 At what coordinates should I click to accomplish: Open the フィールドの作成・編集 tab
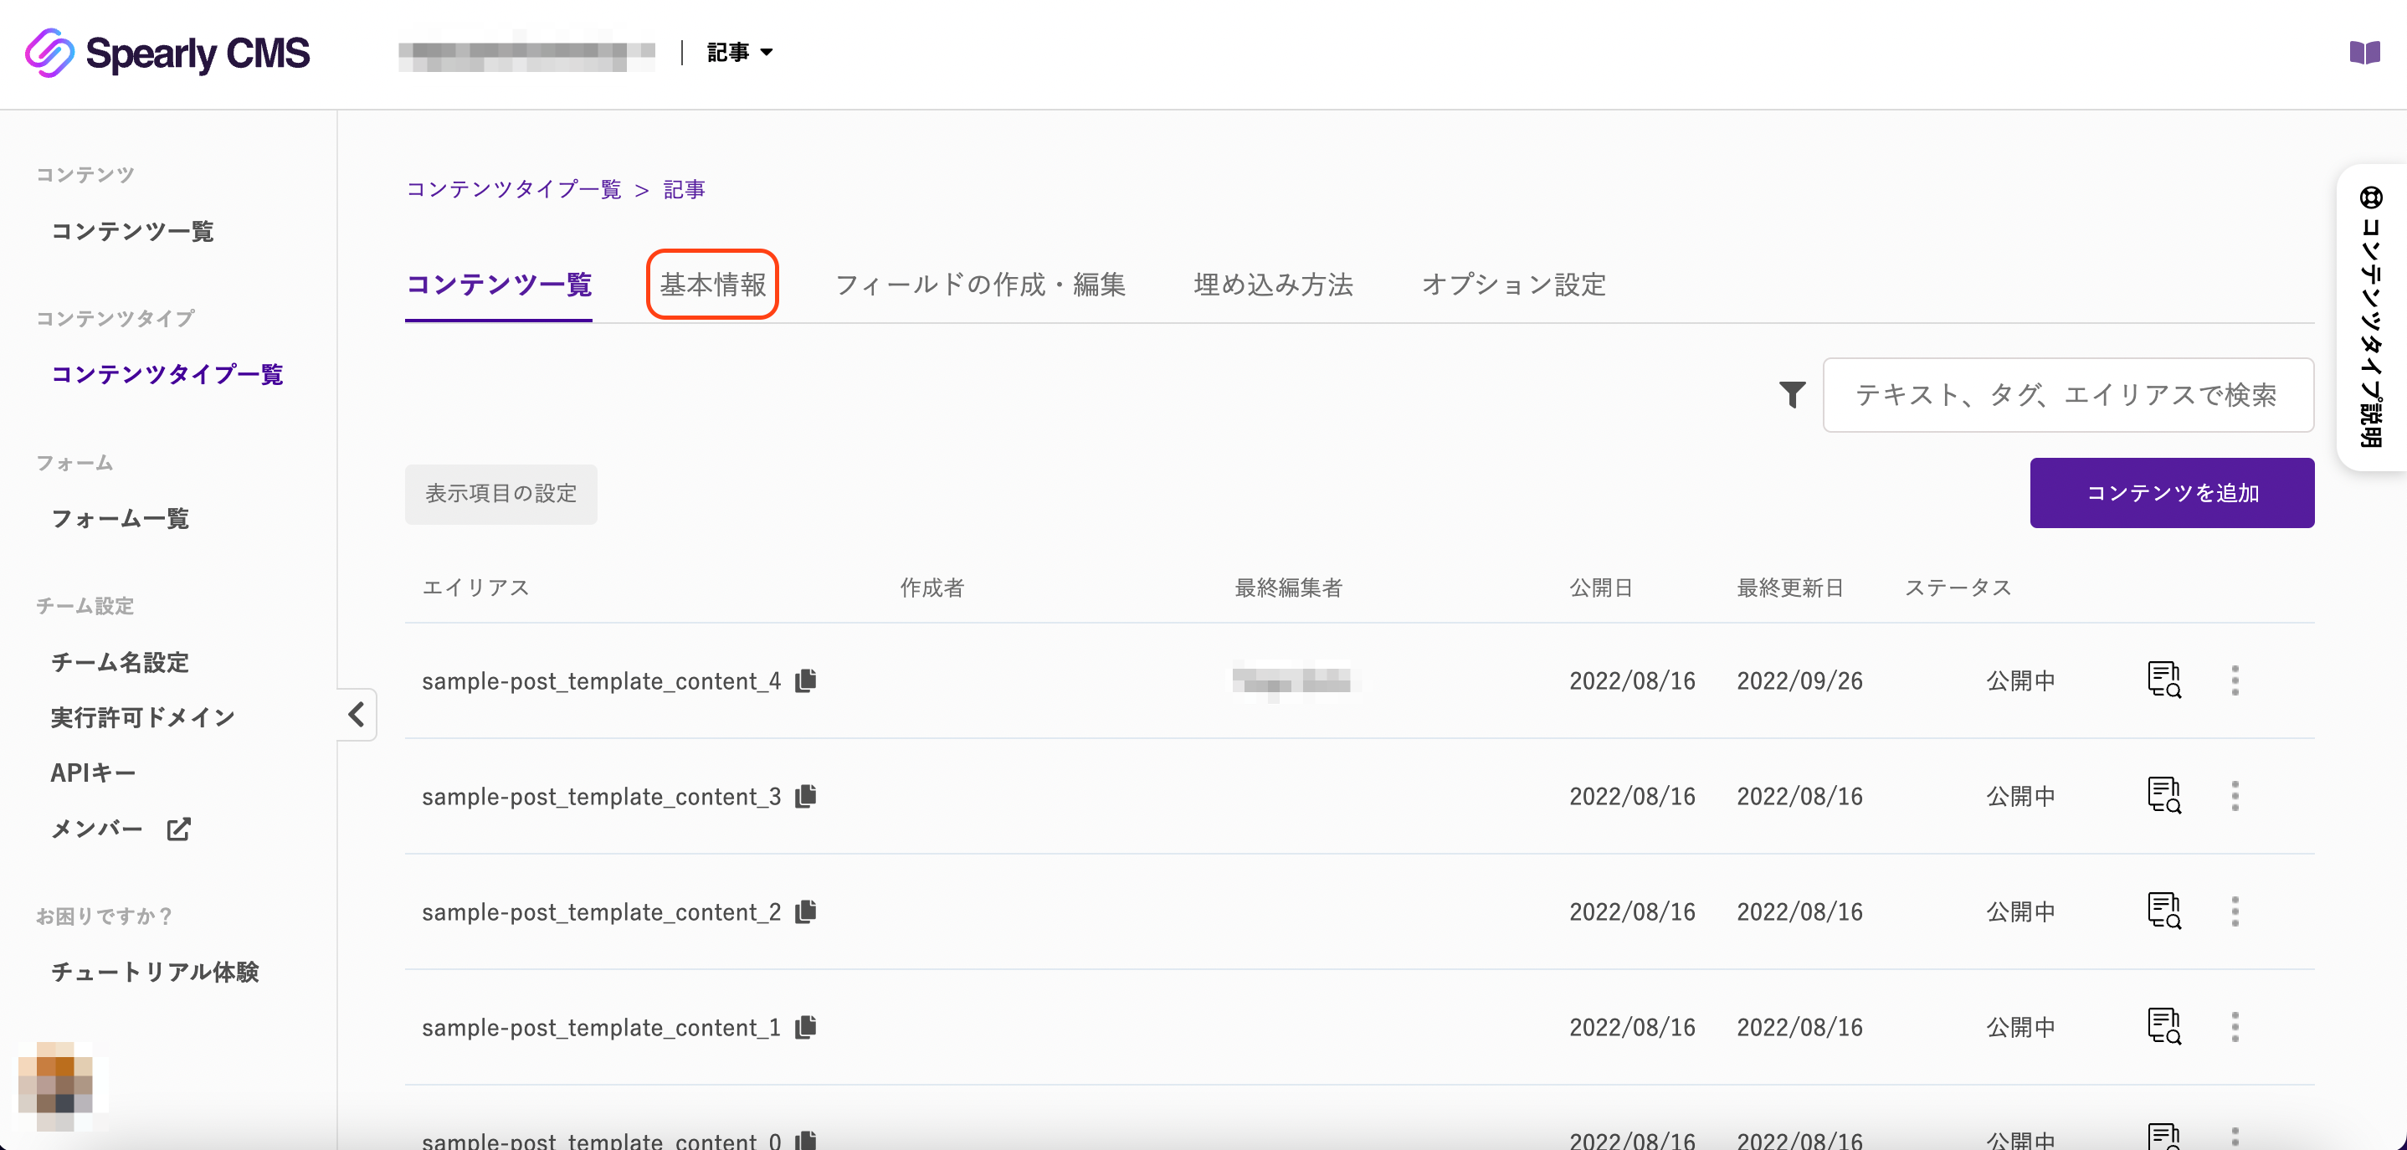click(x=979, y=284)
